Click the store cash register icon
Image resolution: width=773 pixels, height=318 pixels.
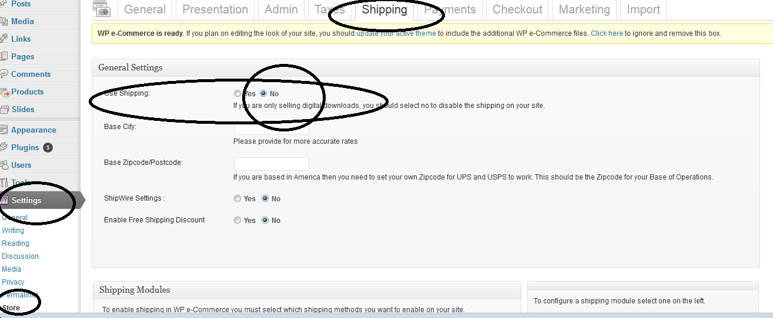coord(102,9)
